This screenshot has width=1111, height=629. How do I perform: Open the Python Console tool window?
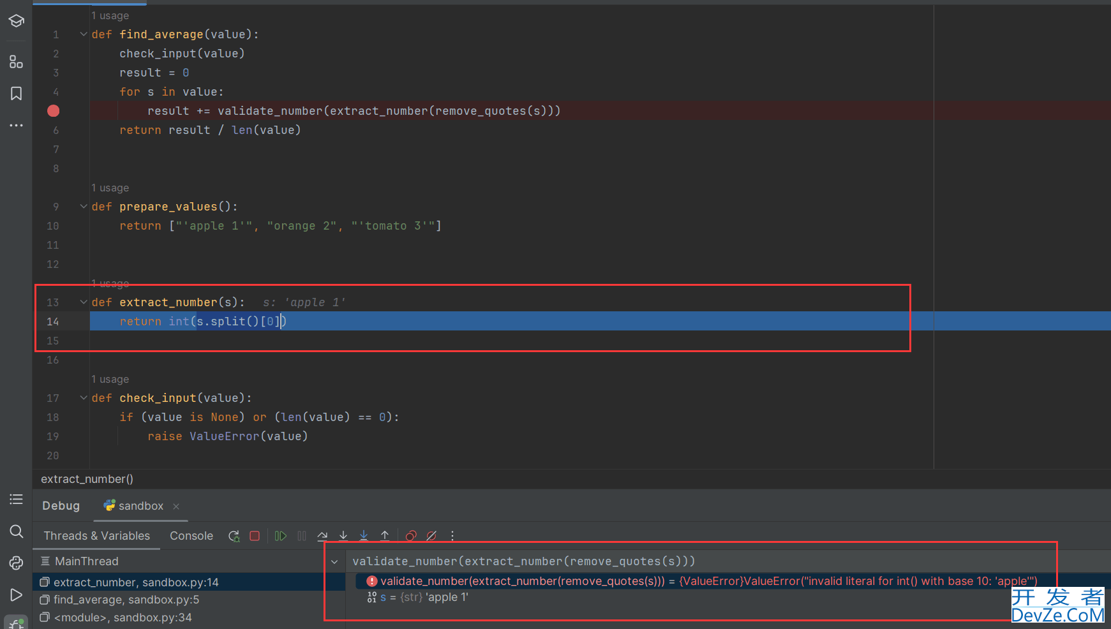coord(16,563)
